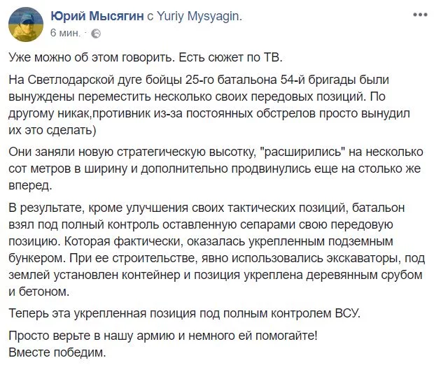Image resolution: width=434 pixels, height=365 pixels.
Task: Open the post options three-dot menu
Action: [x=420, y=15]
